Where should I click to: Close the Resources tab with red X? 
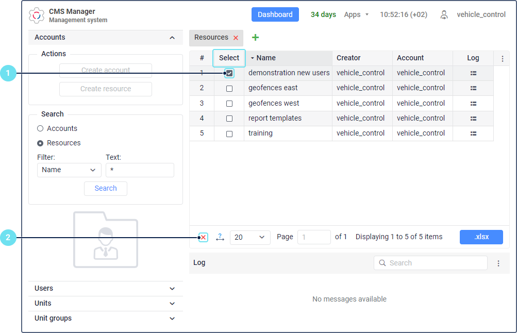236,38
